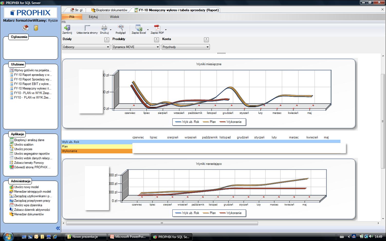This screenshot has width=386, height=241.
Task: Click icon next to Utwórz nowy model
Action: [11, 187]
